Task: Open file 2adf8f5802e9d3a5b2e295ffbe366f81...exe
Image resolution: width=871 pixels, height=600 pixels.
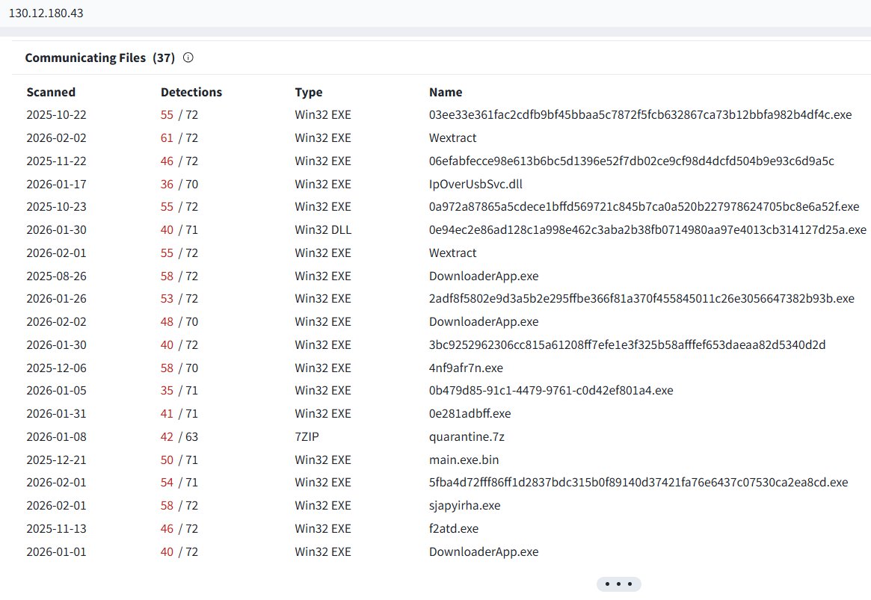Action: point(641,299)
